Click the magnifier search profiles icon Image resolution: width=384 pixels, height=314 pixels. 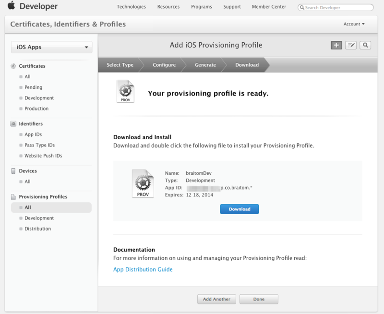click(x=365, y=45)
